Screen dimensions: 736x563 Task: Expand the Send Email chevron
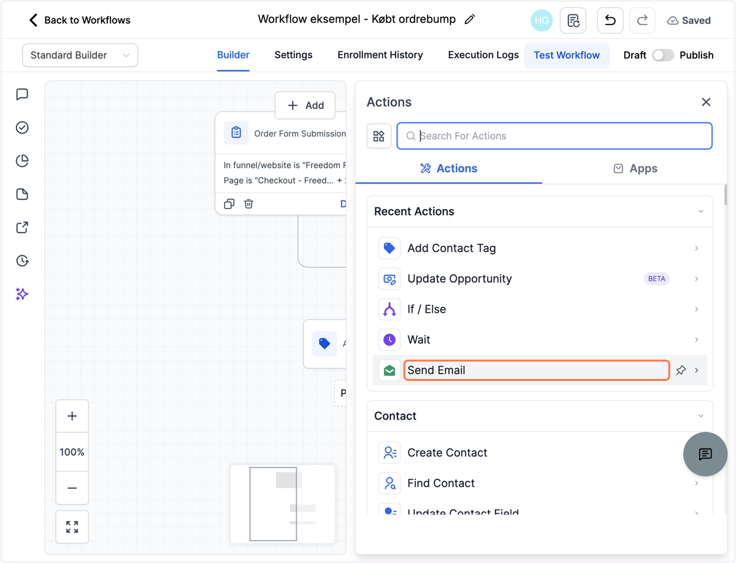(x=697, y=370)
